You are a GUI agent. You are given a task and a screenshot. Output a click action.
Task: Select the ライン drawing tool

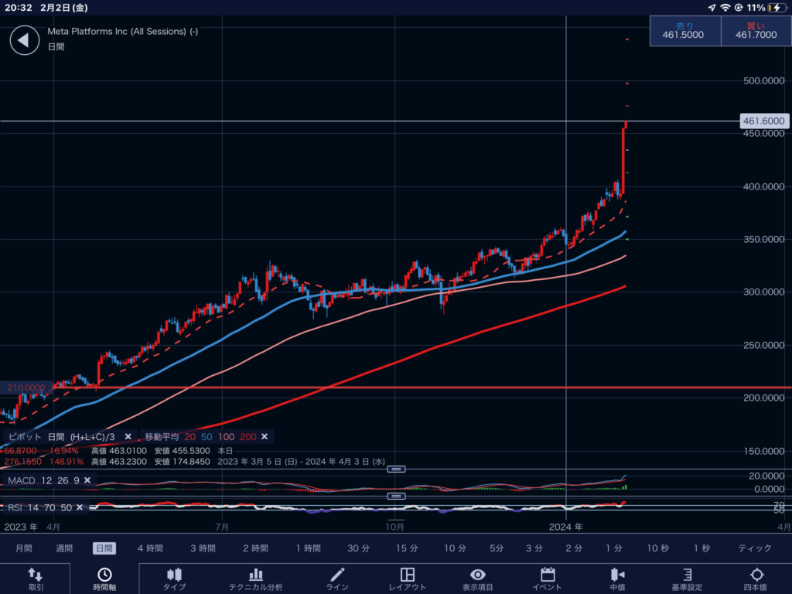pyautogui.click(x=337, y=579)
